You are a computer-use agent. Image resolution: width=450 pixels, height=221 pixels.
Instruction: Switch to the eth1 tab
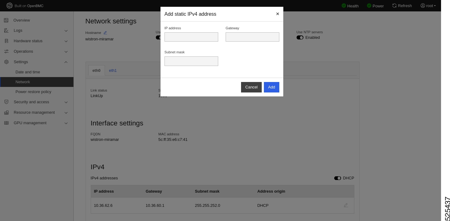(113, 71)
